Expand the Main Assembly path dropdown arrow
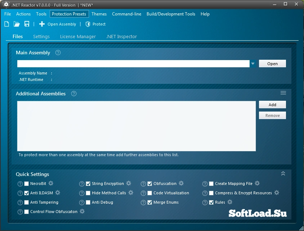Screen dimensions: 304x231 [x=253, y=64]
